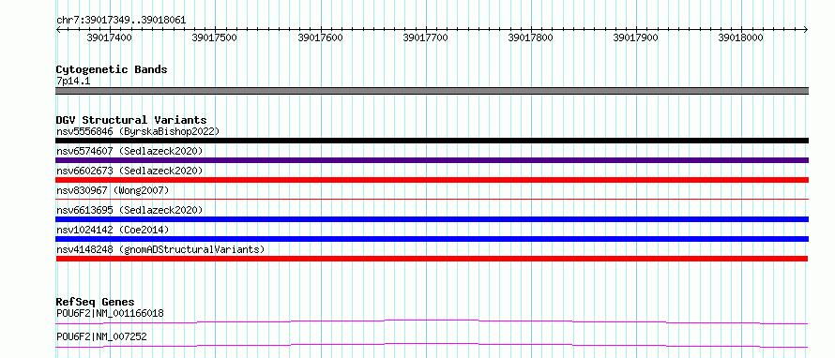Click the thin red nsv830967 variant line
835x358 pixels.
click(432, 199)
